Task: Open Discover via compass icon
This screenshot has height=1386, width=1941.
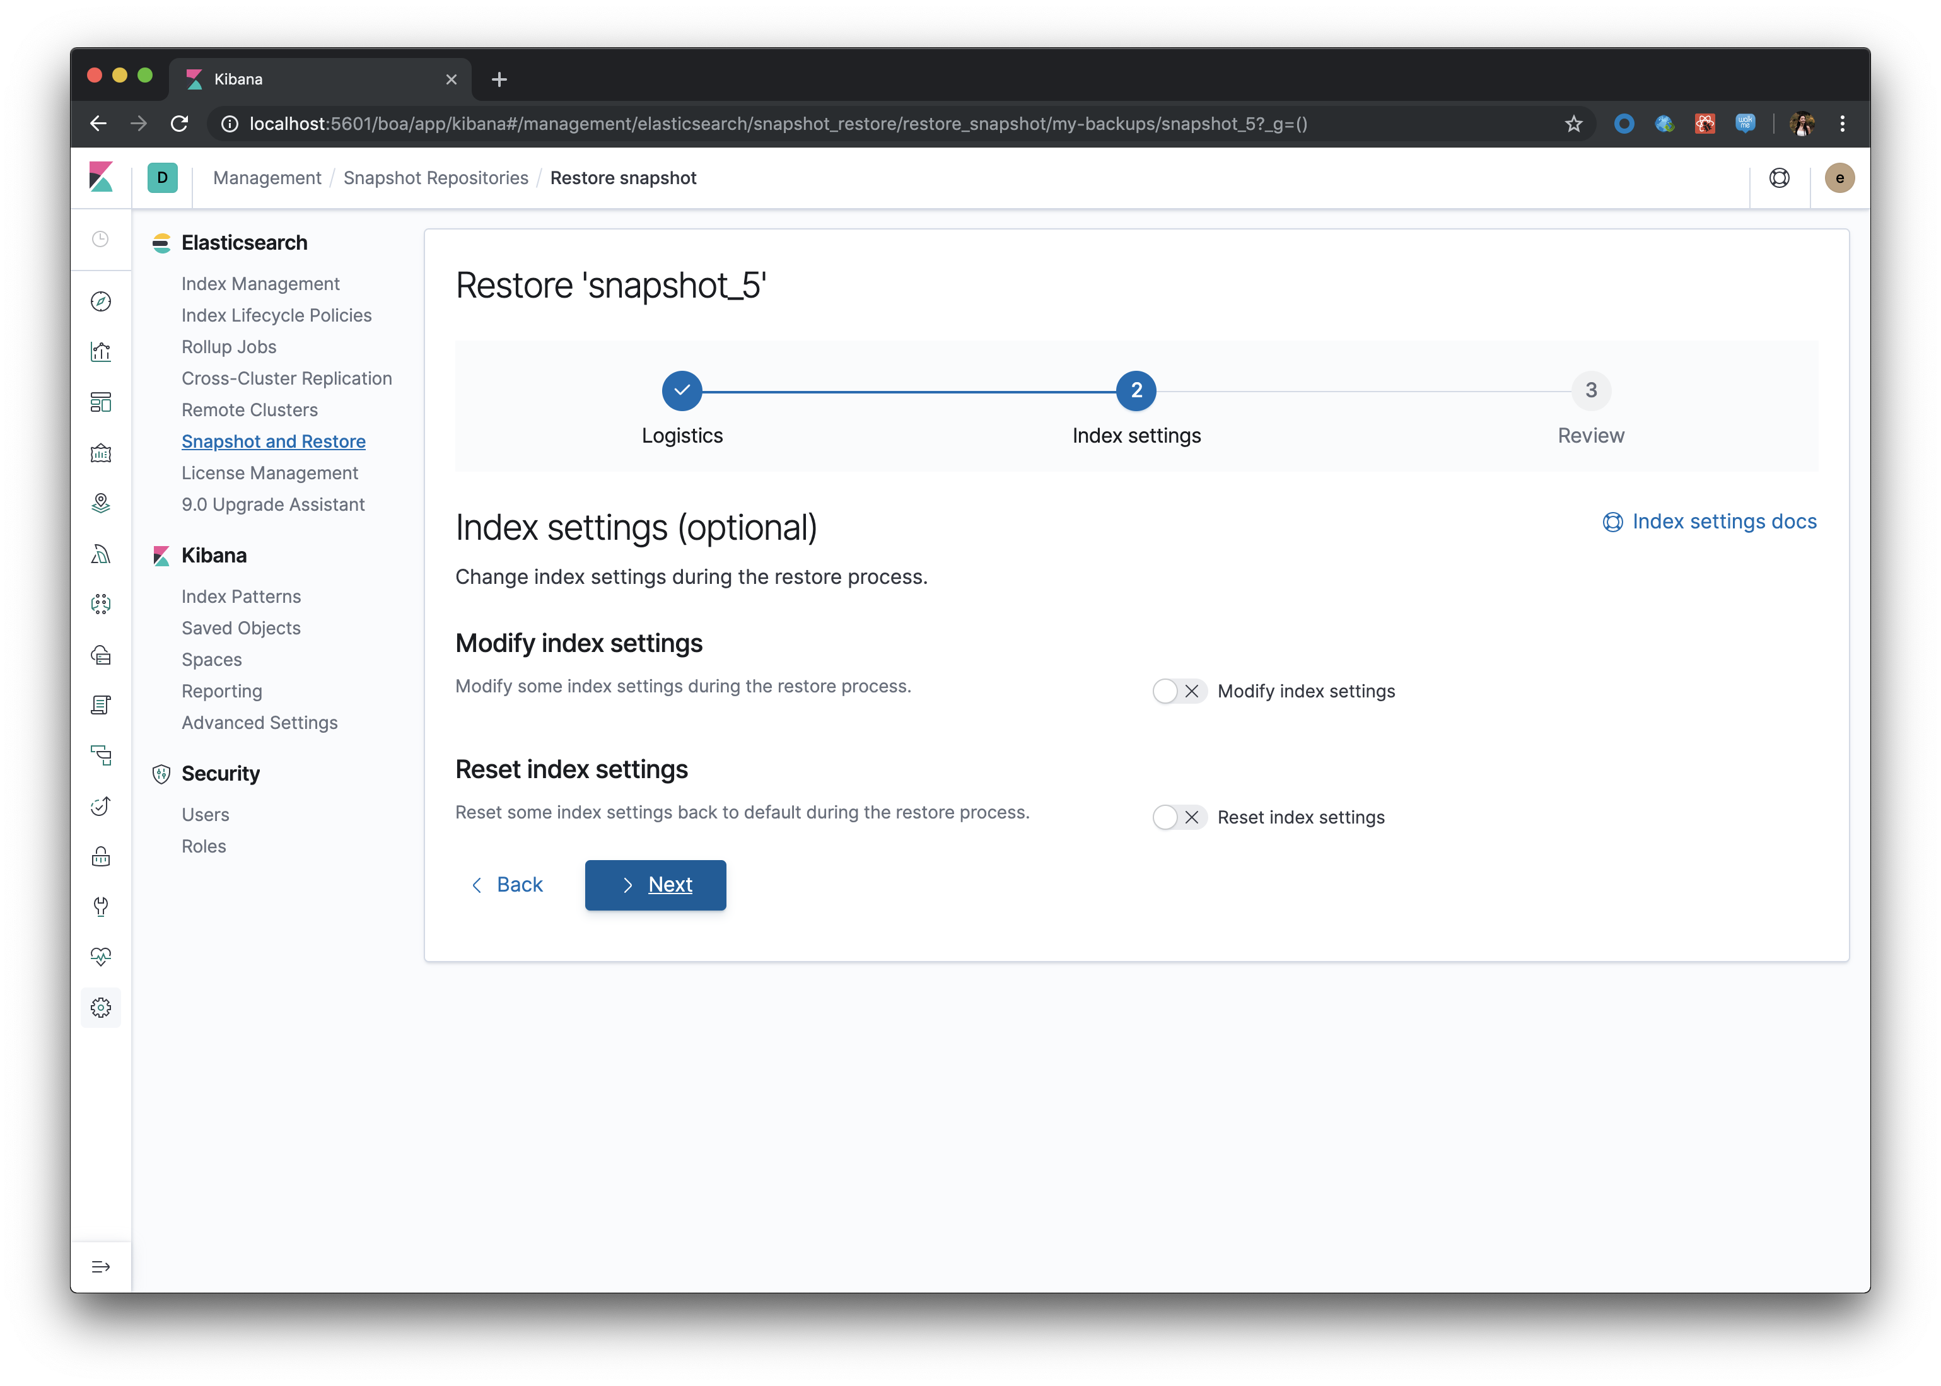Action: pos(101,301)
